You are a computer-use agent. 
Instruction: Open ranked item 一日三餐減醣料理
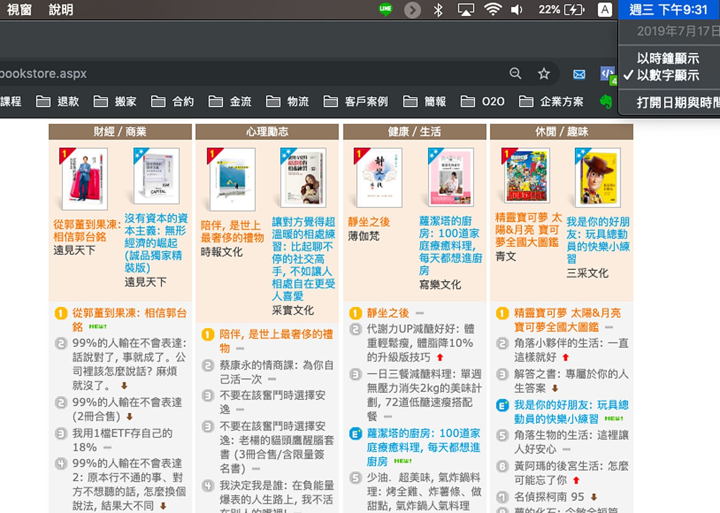click(424, 395)
